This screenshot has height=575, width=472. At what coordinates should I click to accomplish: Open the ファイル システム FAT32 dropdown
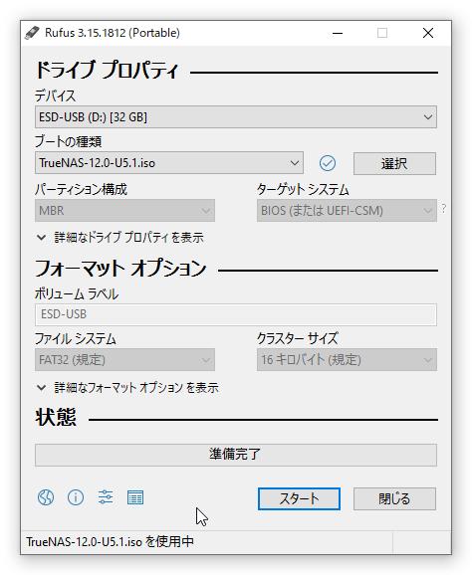[x=124, y=360]
